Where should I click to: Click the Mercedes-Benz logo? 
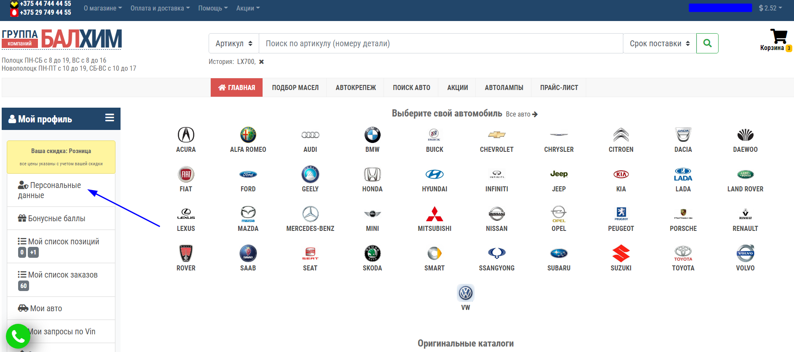pos(310,214)
